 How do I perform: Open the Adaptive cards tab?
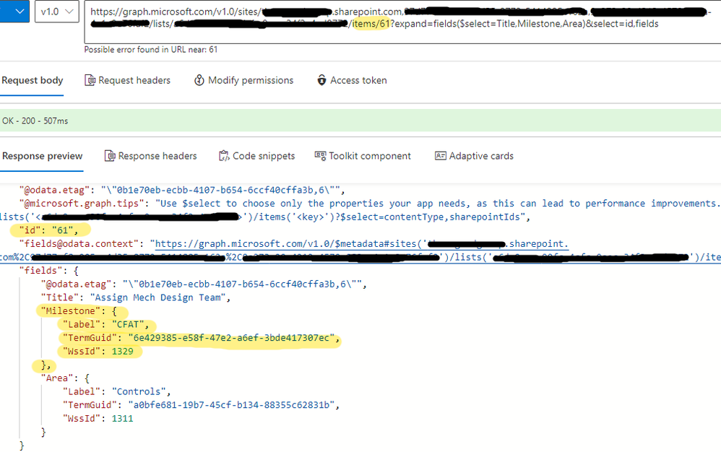tap(474, 156)
